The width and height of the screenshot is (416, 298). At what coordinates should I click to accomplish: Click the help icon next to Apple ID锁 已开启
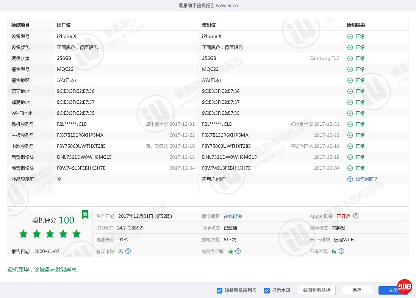coord(356,216)
